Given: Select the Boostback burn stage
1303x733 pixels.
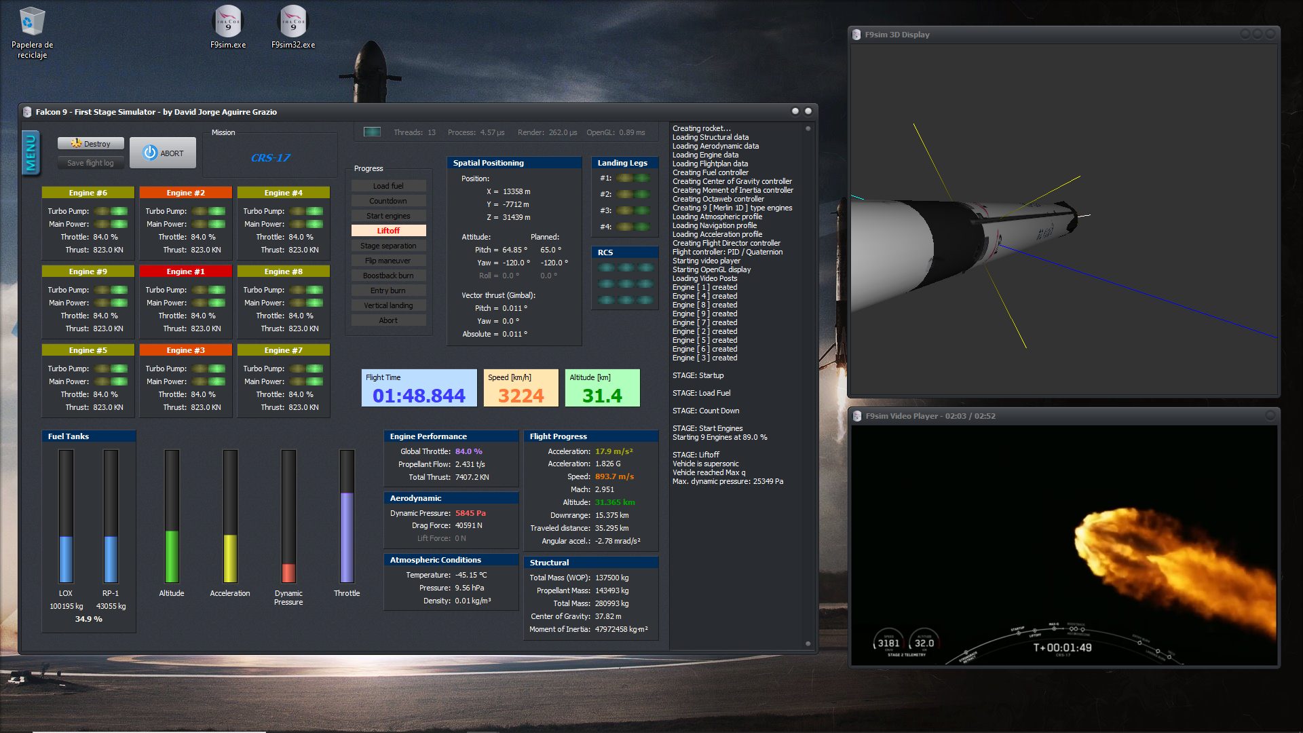Looking at the screenshot, I should point(388,276).
